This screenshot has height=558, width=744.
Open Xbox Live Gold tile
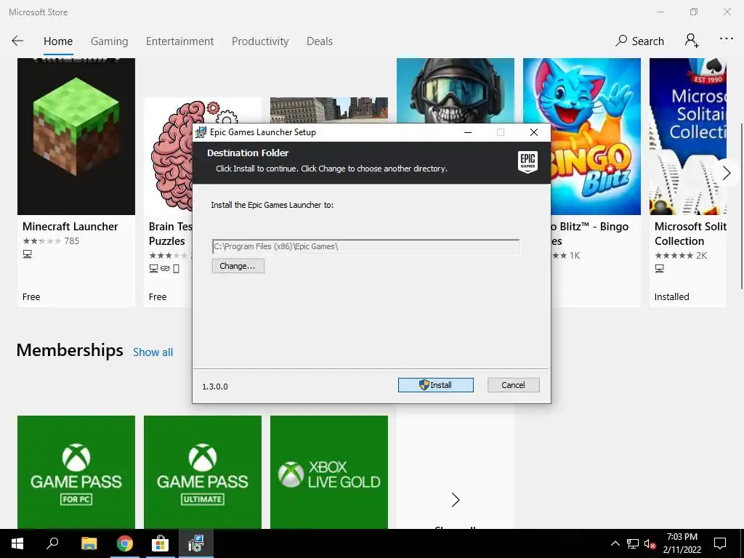pos(329,472)
